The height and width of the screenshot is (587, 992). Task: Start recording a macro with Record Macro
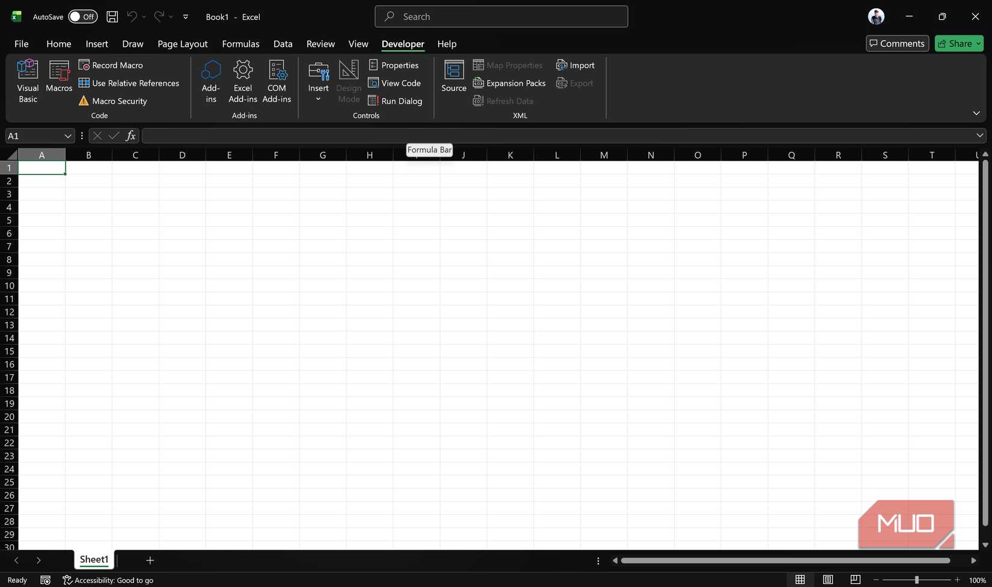point(111,64)
